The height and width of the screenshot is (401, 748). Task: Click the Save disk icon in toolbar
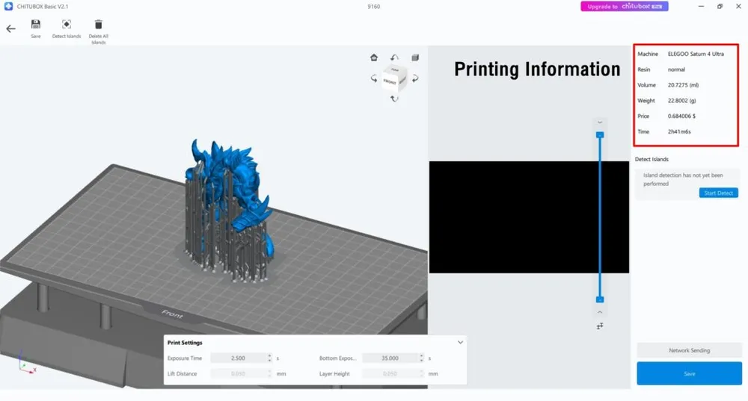[x=36, y=25]
